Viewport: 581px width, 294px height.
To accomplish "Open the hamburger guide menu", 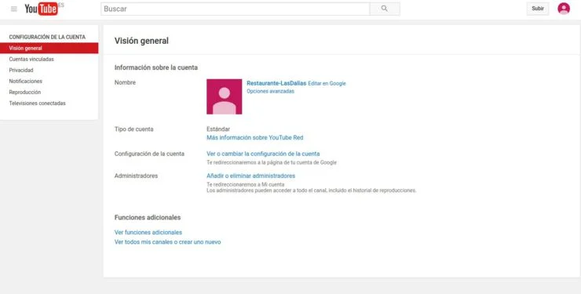I will [x=14, y=9].
